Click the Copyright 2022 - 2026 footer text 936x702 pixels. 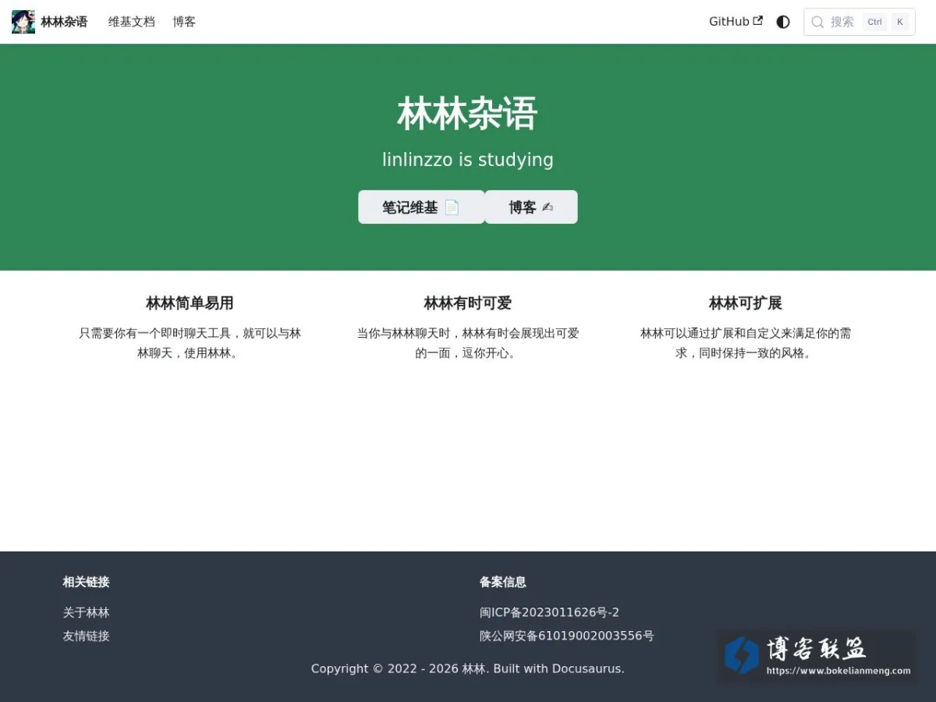tap(468, 668)
